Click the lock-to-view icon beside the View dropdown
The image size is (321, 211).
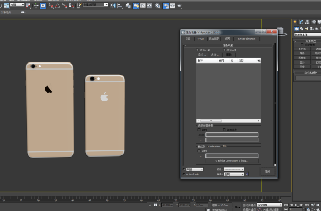(x=247, y=174)
